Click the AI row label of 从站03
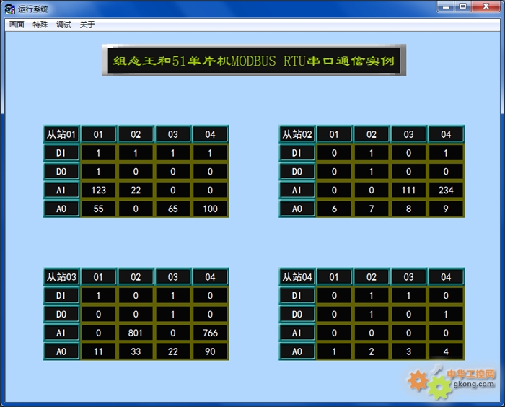505x407 pixels. coord(61,333)
